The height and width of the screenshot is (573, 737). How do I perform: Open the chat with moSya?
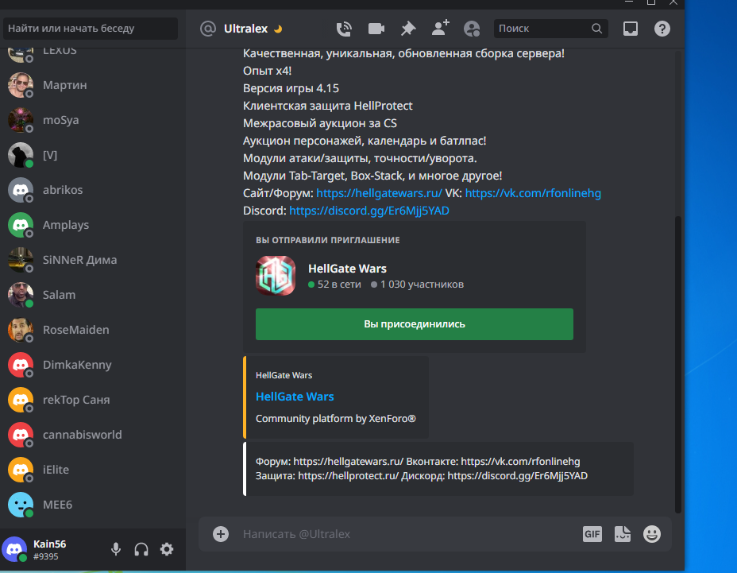point(92,120)
